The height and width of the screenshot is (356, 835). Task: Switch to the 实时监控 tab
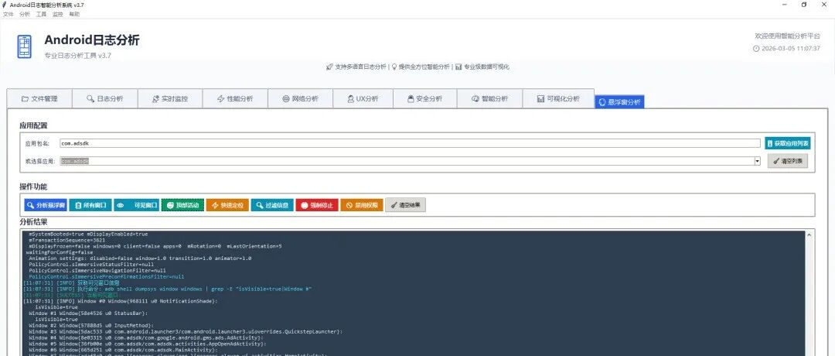pyautogui.click(x=170, y=98)
